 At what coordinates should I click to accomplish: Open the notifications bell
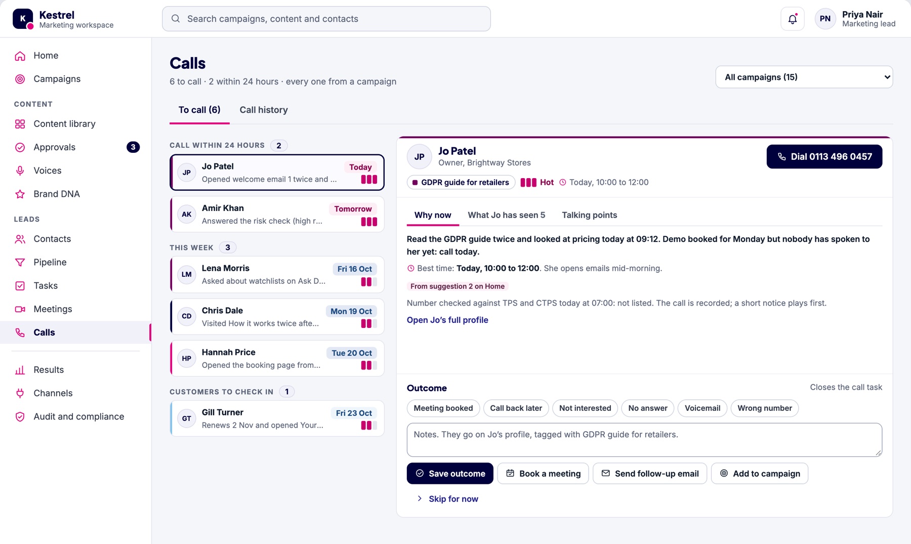793,19
